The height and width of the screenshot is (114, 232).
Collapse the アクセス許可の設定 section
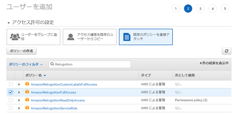[x=8, y=23]
